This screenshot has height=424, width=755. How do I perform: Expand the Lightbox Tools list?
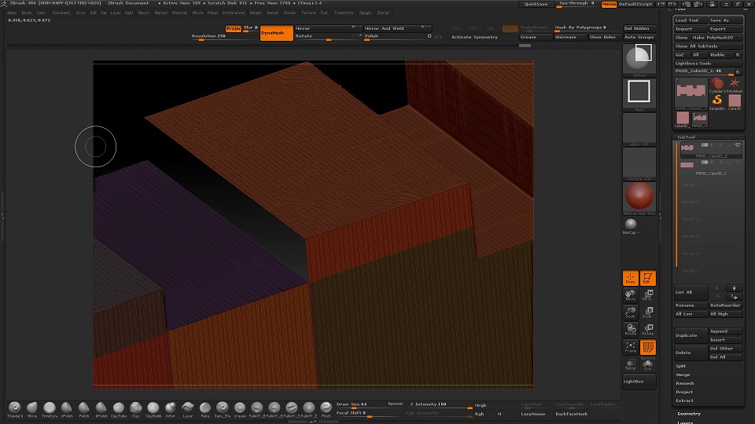click(x=694, y=63)
